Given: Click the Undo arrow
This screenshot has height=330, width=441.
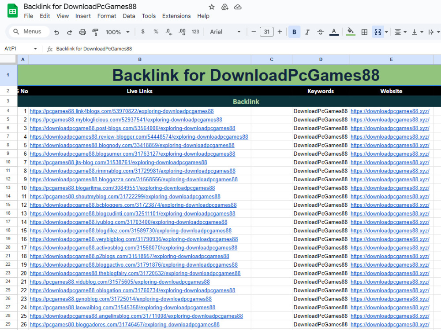Looking at the screenshot, I should tap(57, 32).
